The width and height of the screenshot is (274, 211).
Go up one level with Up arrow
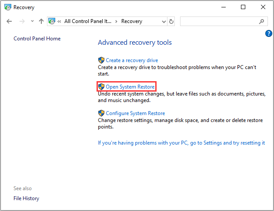(x=41, y=21)
